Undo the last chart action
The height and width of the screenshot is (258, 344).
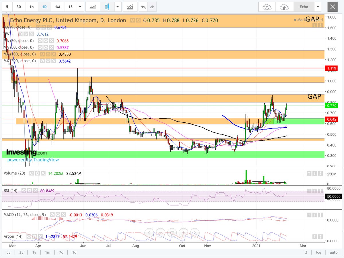pos(143,7)
